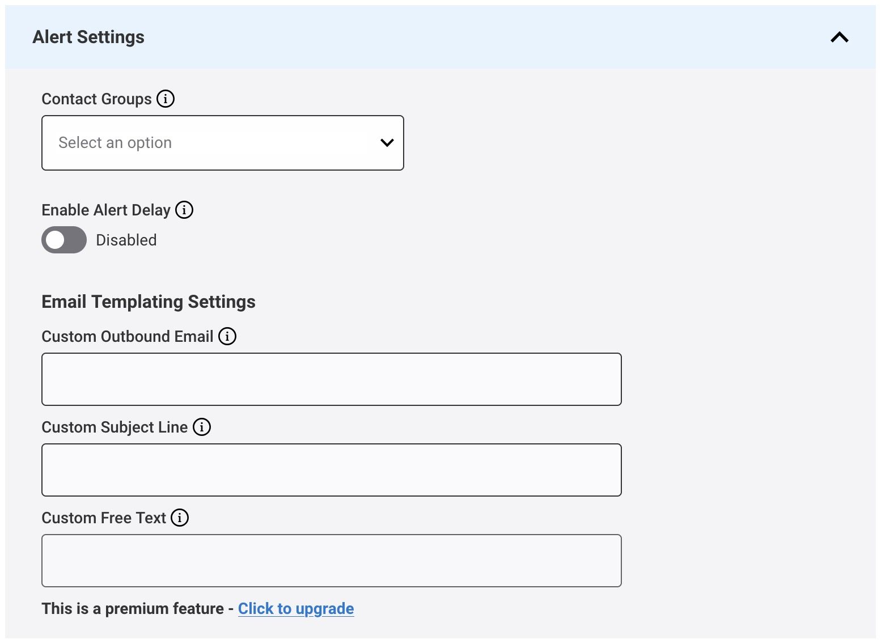Click the 'Disabled' text beside the toggle
The width and height of the screenshot is (881, 644).
coord(126,240)
